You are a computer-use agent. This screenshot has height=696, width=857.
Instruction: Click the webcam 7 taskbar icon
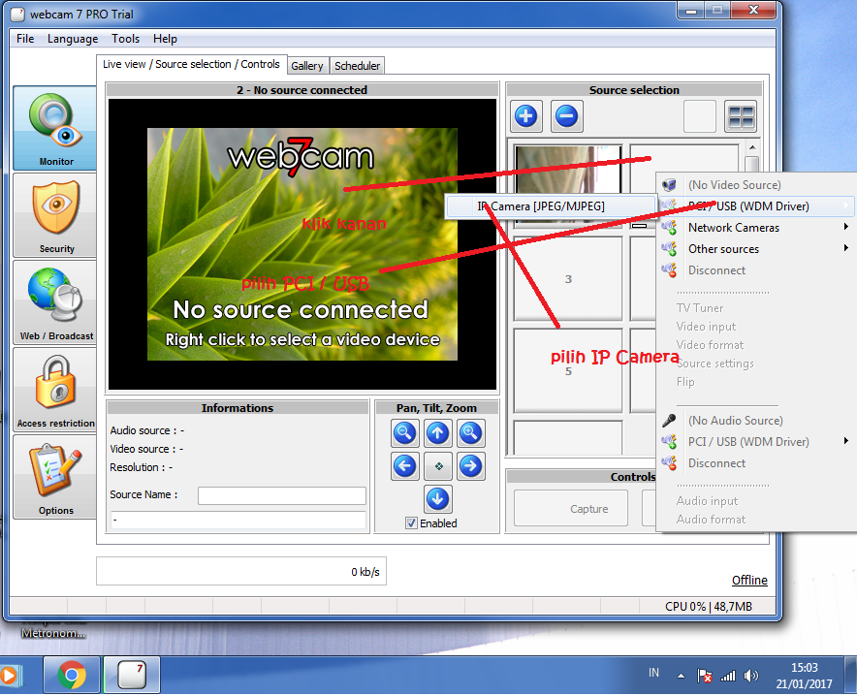[132, 676]
